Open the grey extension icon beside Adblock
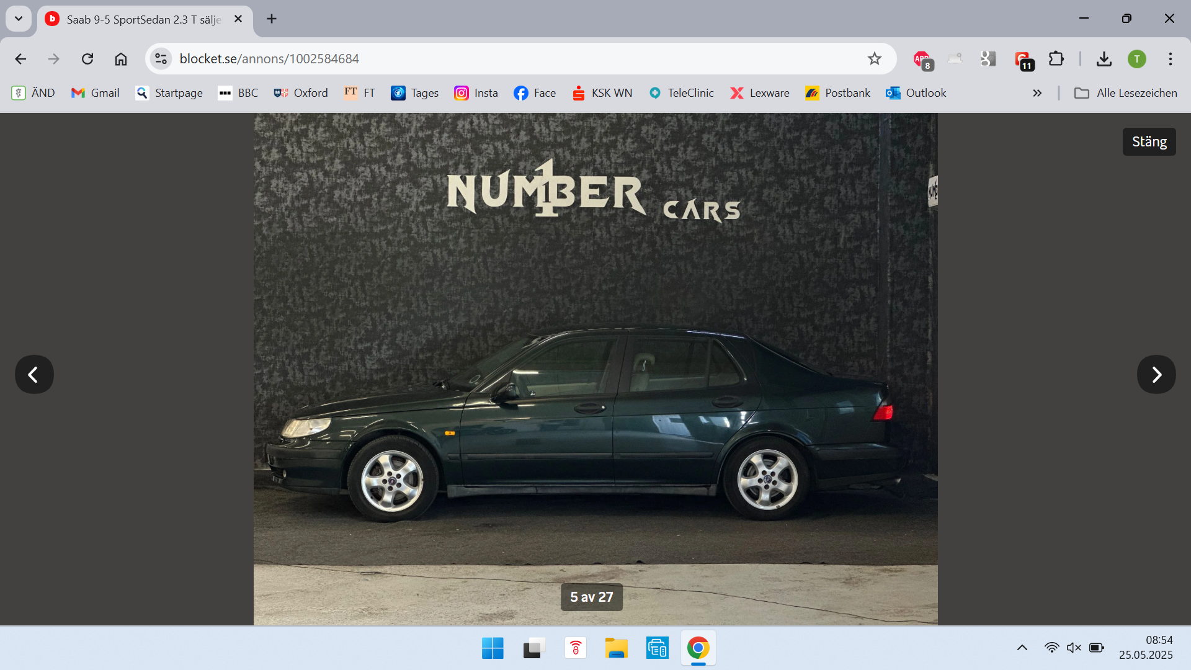The image size is (1191, 670). tap(955, 59)
